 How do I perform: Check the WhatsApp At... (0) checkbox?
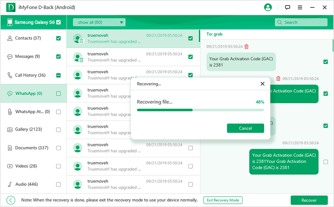pyautogui.click(x=58, y=112)
